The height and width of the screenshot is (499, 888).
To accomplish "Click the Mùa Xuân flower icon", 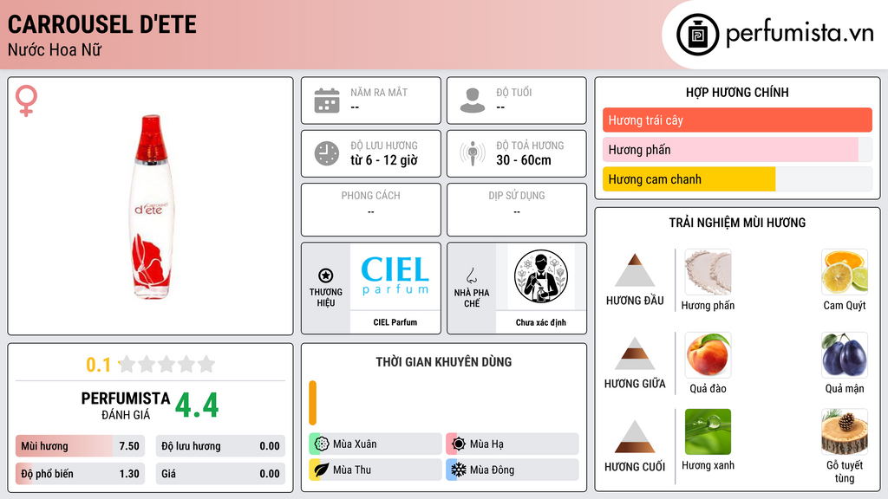I will click(x=322, y=444).
